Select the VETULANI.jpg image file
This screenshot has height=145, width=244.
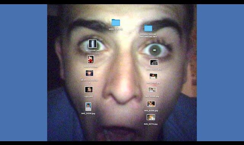(93, 44)
